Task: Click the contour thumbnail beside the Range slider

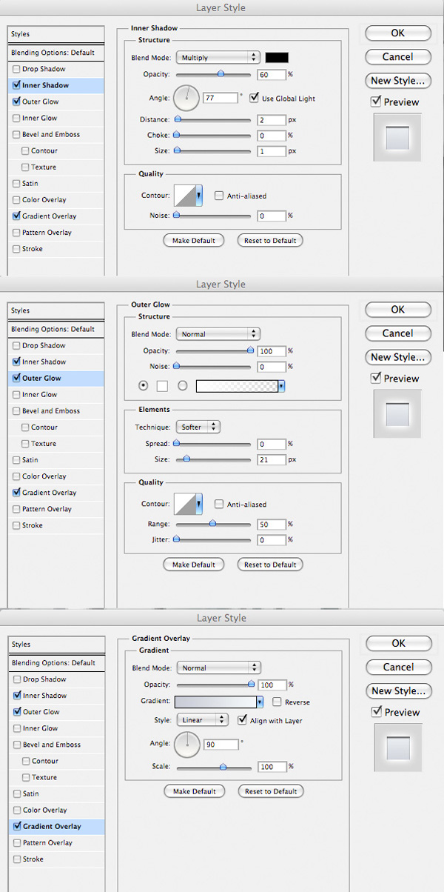Action: click(x=187, y=505)
